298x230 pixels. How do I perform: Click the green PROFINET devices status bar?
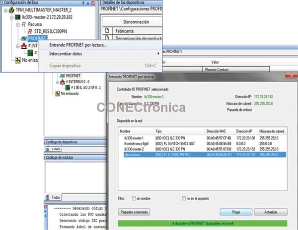point(205,223)
